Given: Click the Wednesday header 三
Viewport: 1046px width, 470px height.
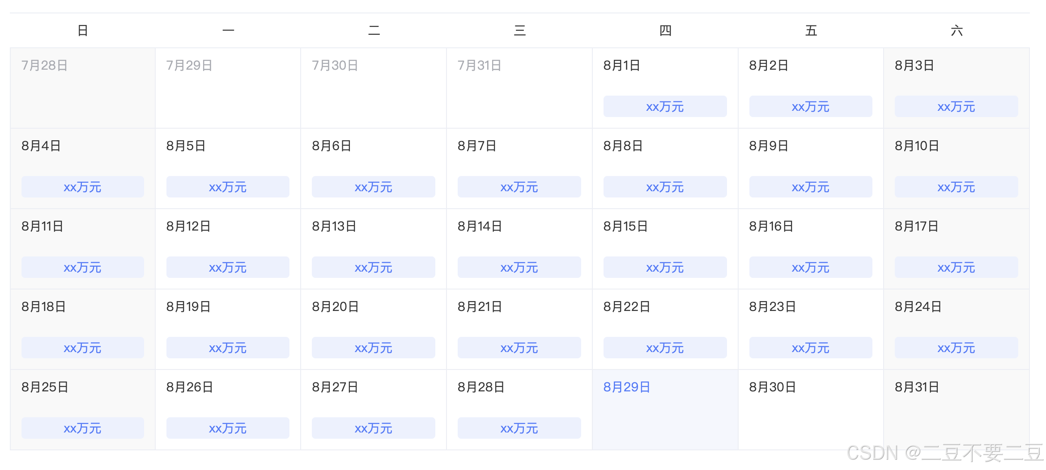Looking at the screenshot, I should click(519, 30).
